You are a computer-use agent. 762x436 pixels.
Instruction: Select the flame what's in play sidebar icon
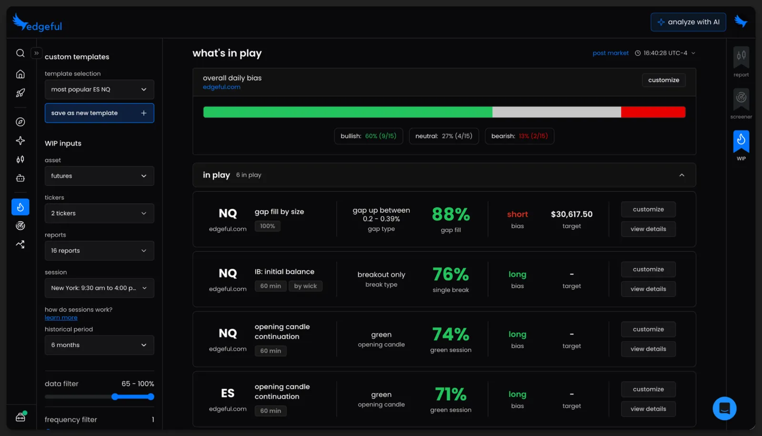pyautogui.click(x=20, y=207)
